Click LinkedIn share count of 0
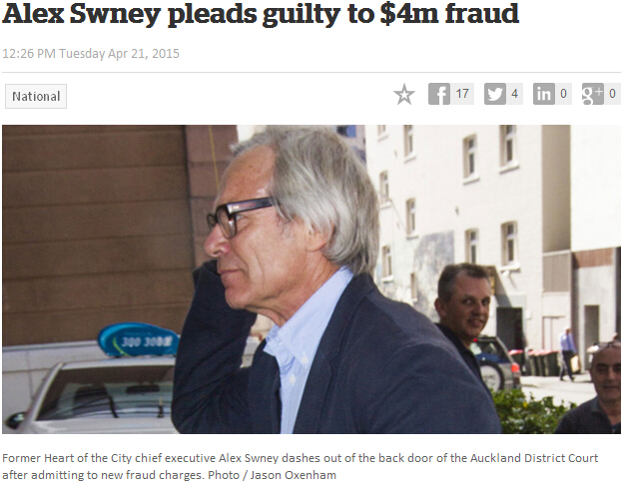 coord(563,94)
